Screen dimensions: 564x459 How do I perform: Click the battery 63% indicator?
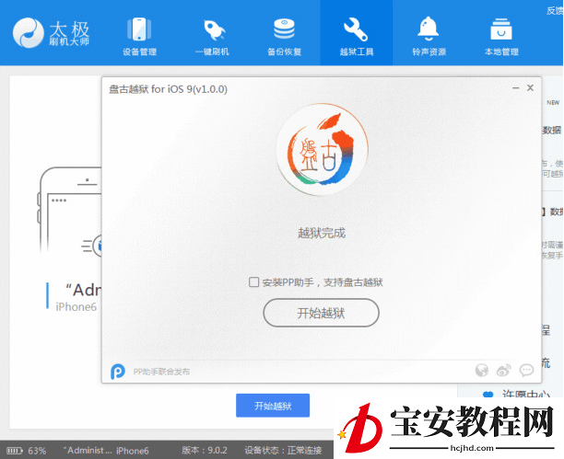coord(26,451)
